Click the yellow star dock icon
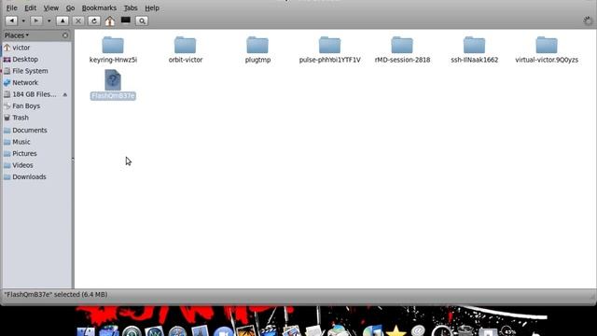 (396, 330)
